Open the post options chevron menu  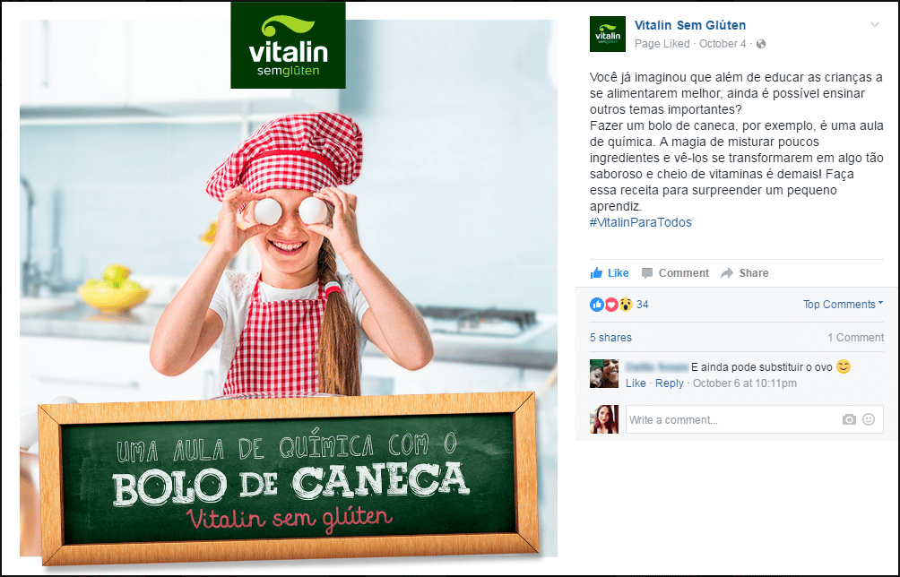click(x=875, y=25)
